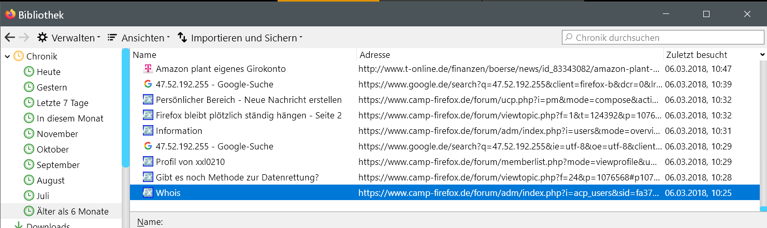Click the Firefox logo in the title bar
This screenshot has width=767, height=228.
coord(10,14)
